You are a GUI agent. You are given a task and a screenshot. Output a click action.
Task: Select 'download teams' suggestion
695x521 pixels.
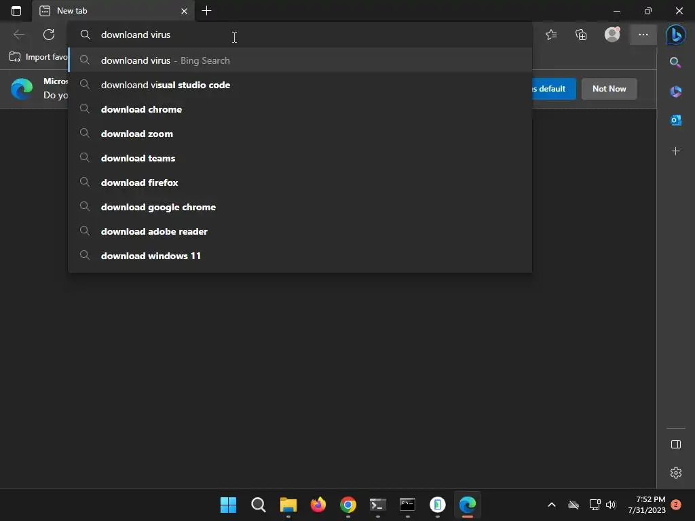[x=300, y=158]
